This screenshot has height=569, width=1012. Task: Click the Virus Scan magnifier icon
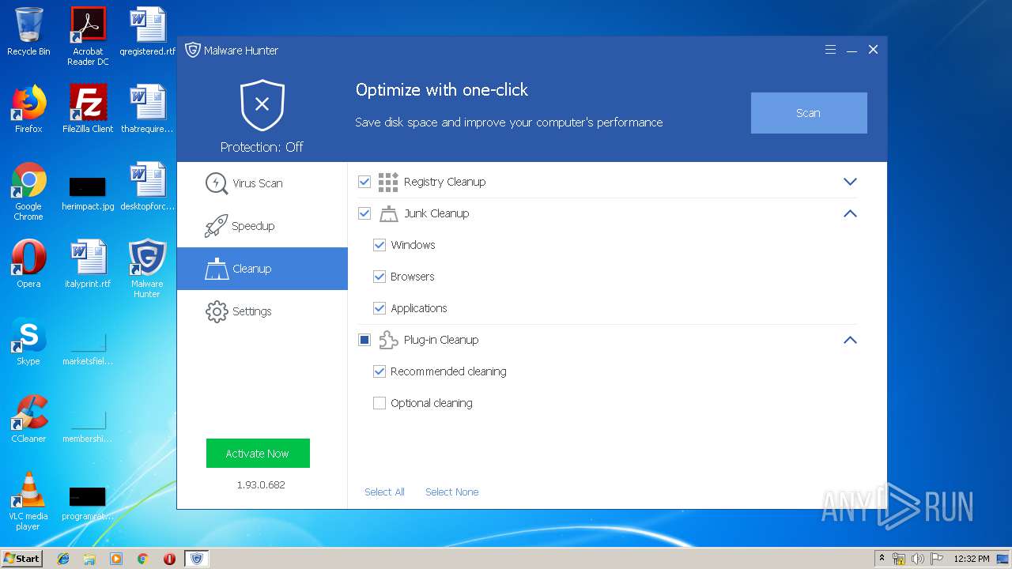pos(216,183)
